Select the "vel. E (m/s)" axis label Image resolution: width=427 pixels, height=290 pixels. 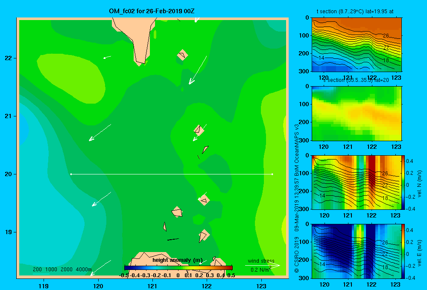click(x=419, y=253)
